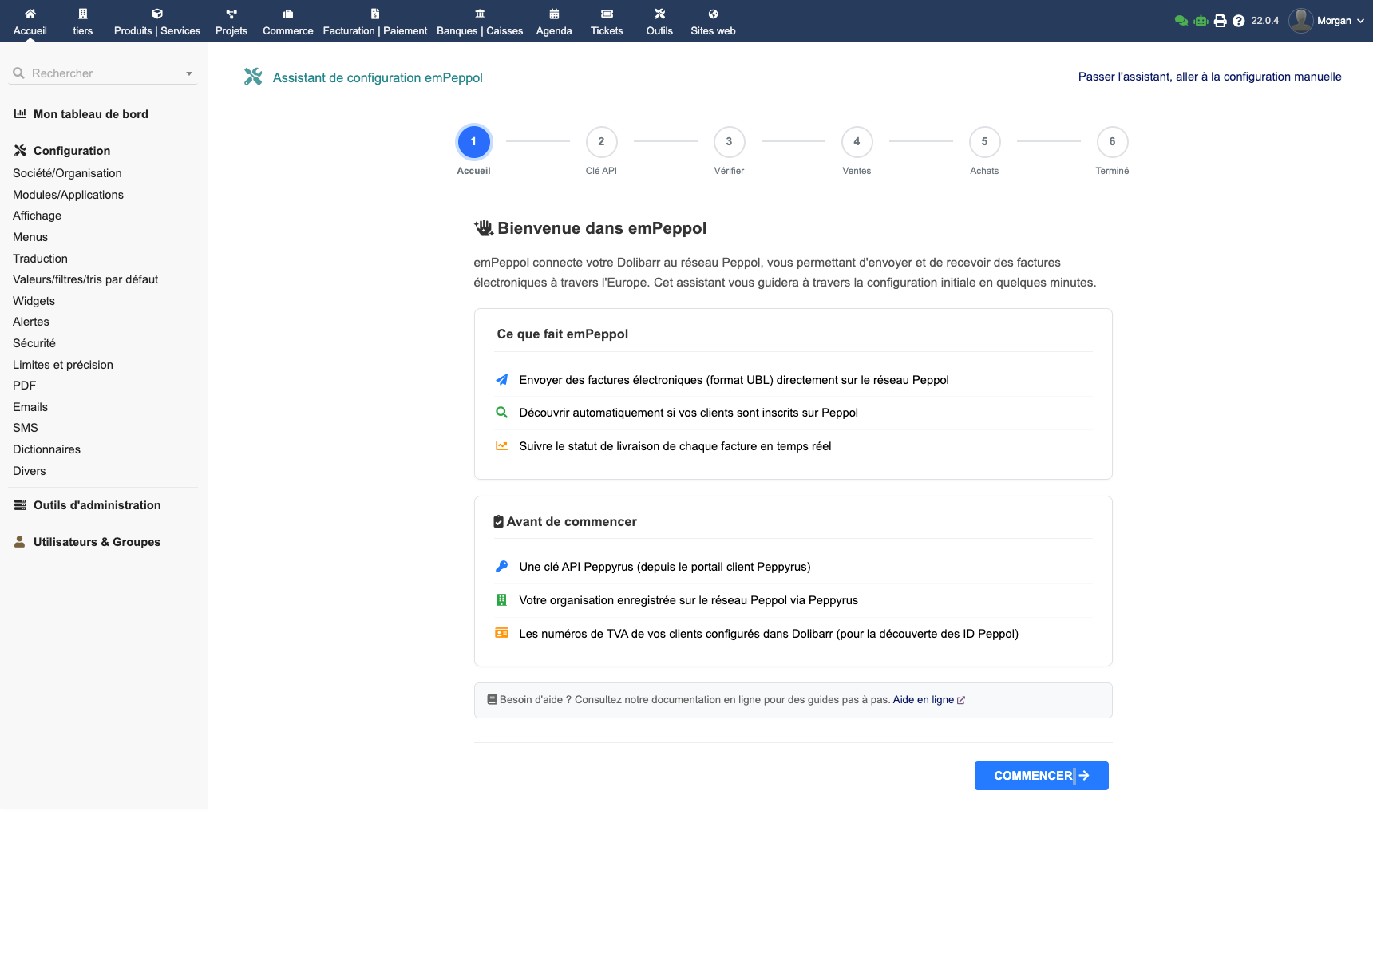Screen dimensions: 1373x973
Task: Go to Produits | Services menu
Action: pyautogui.click(x=157, y=22)
